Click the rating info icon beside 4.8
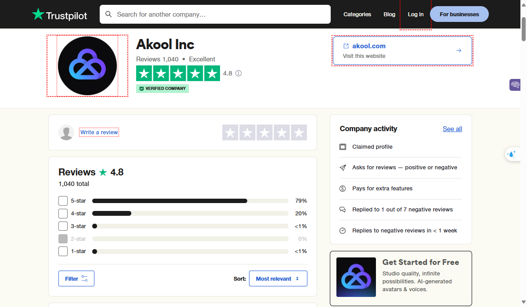Image resolution: width=527 pixels, height=307 pixels. [x=238, y=73]
